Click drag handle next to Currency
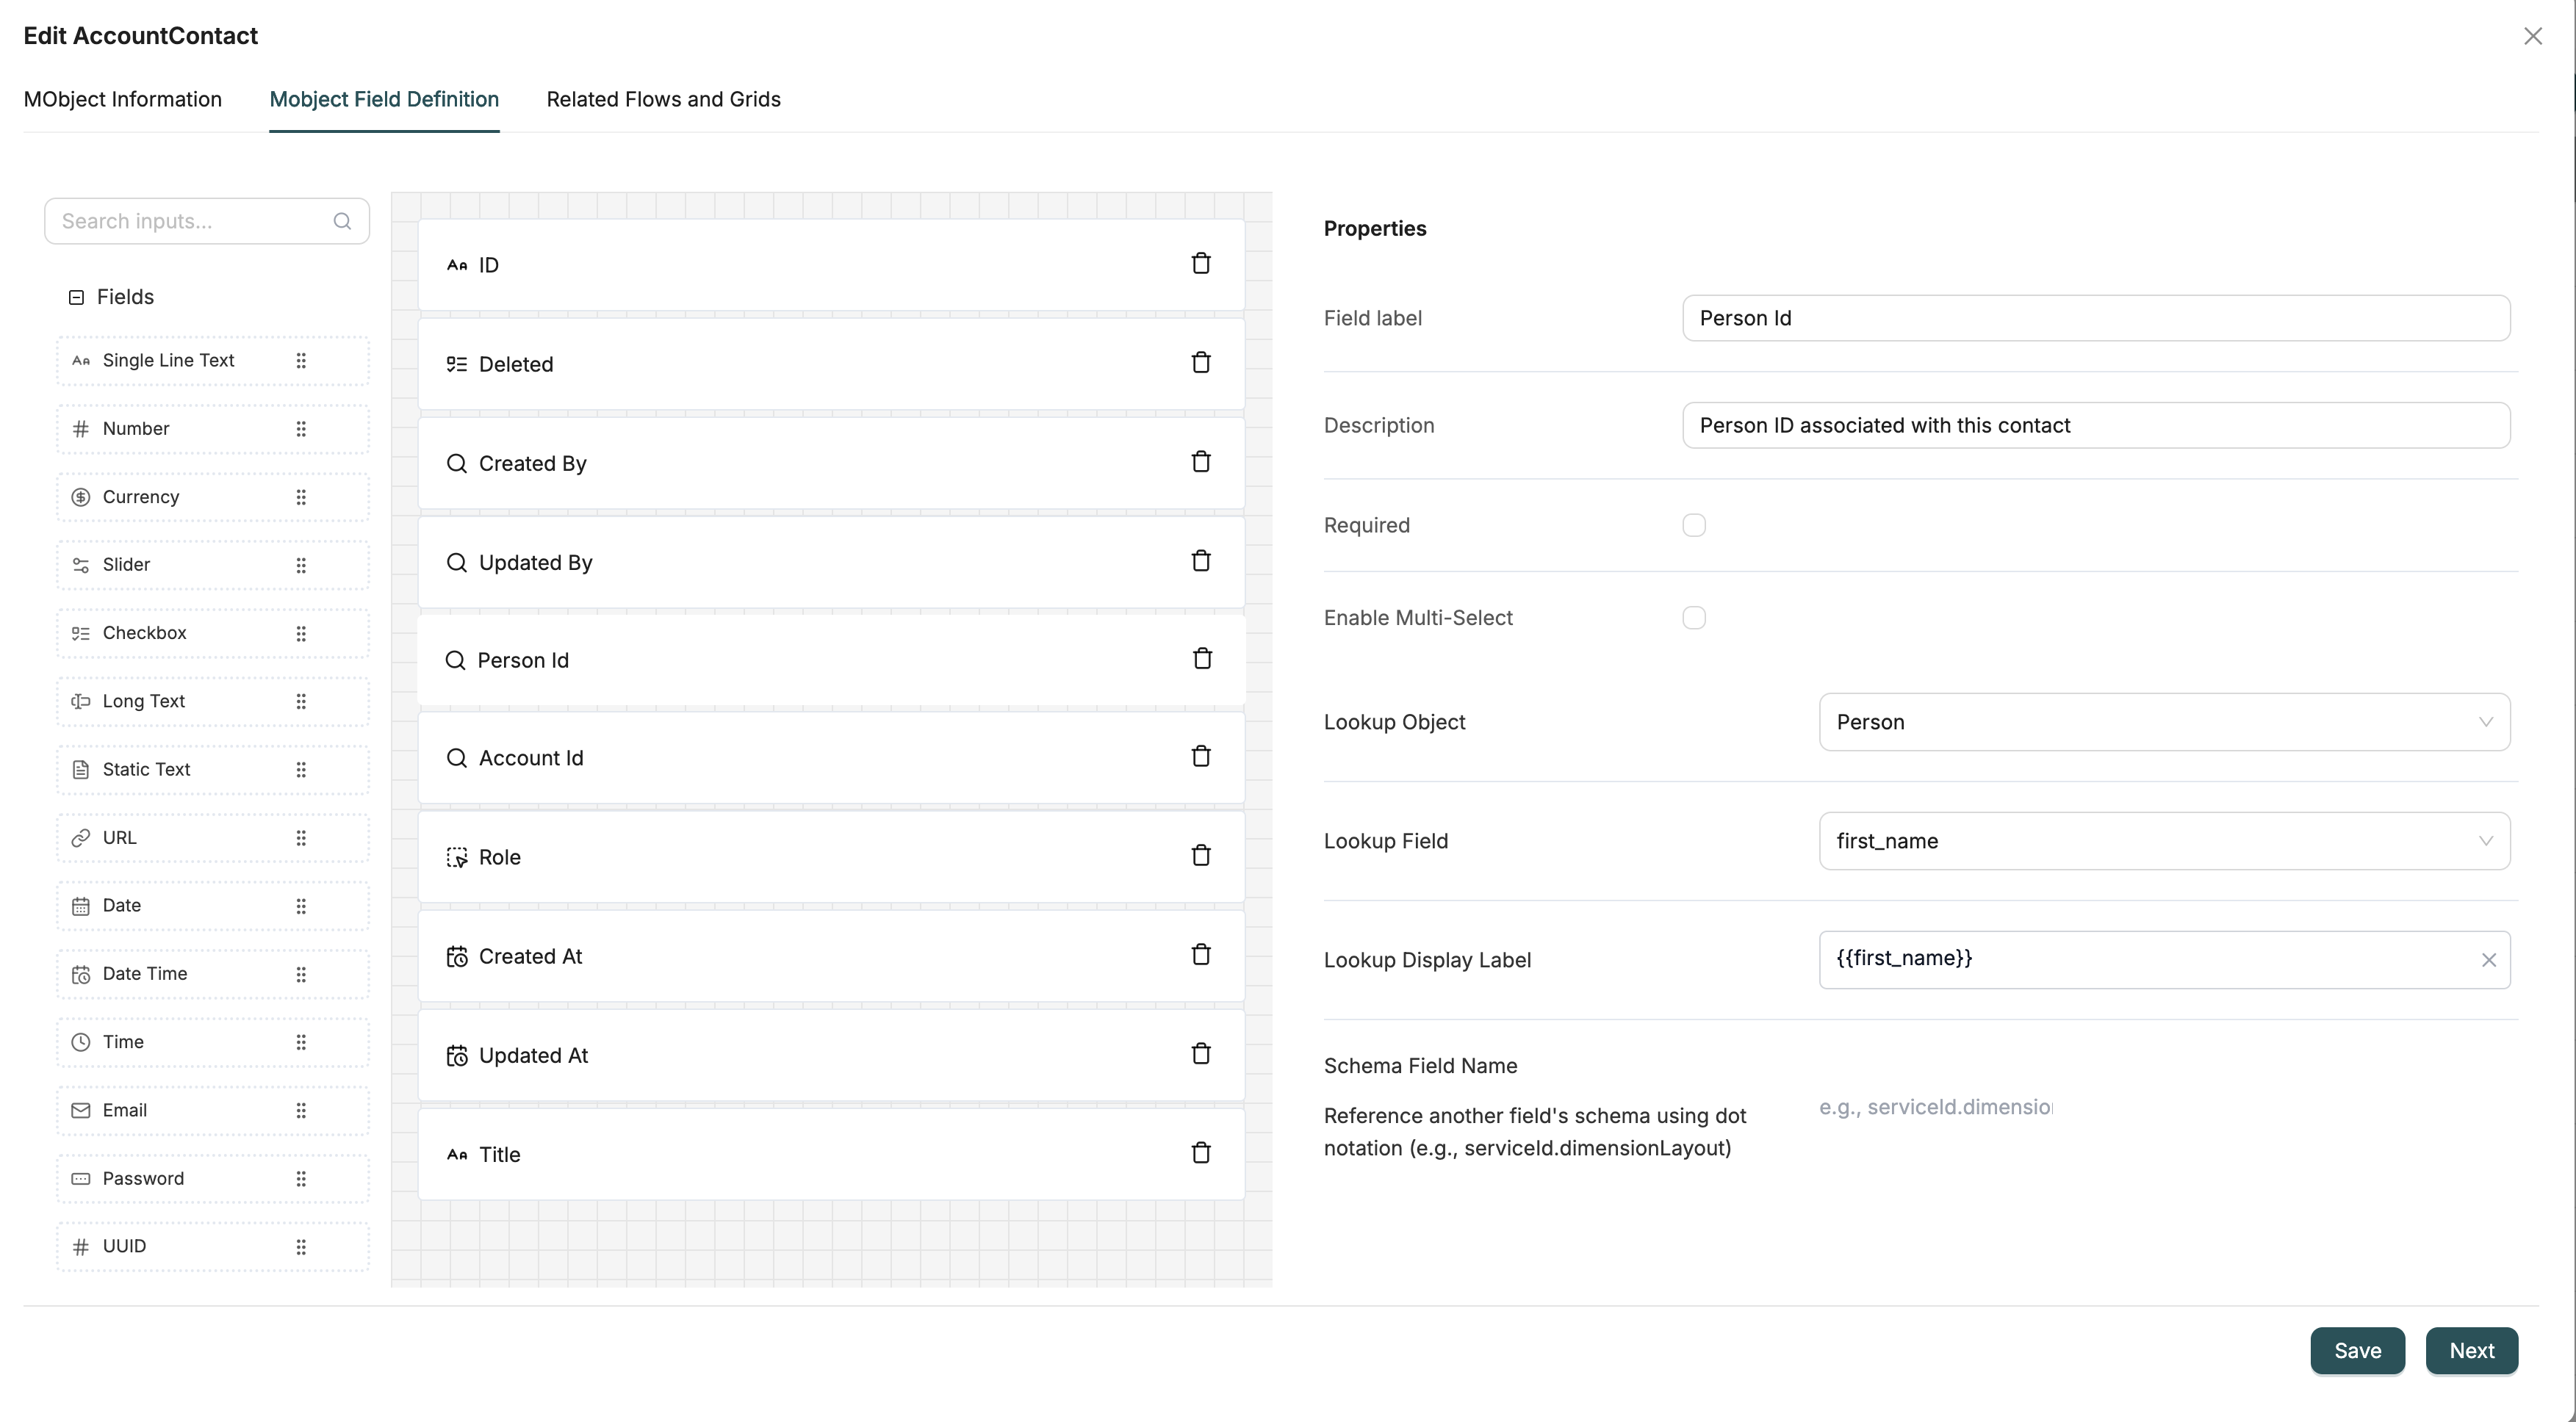The height and width of the screenshot is (1422, 2576). pos(301,497)
